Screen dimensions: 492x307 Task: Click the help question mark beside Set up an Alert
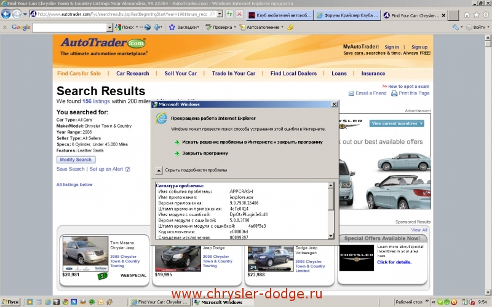point(127,169)
